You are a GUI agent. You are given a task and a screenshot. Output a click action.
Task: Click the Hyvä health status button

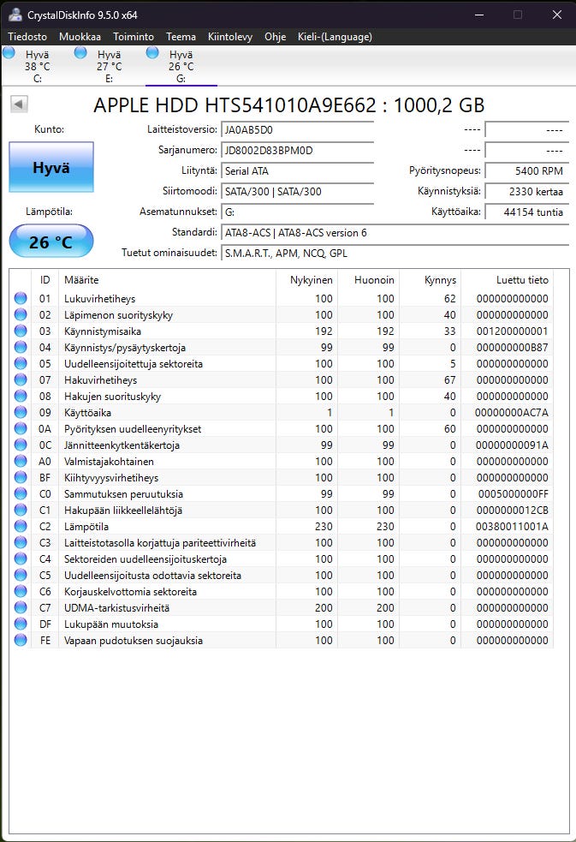[x=50, y=168]
